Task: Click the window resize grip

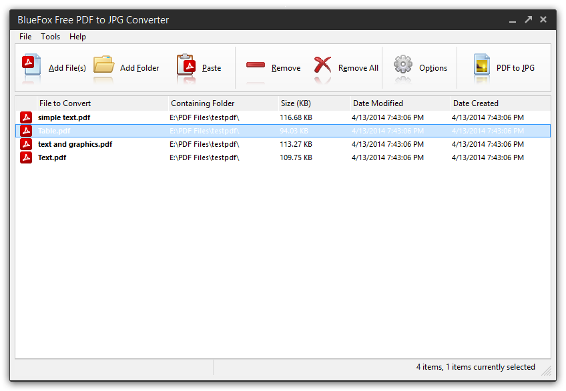Action: (547, 371)
